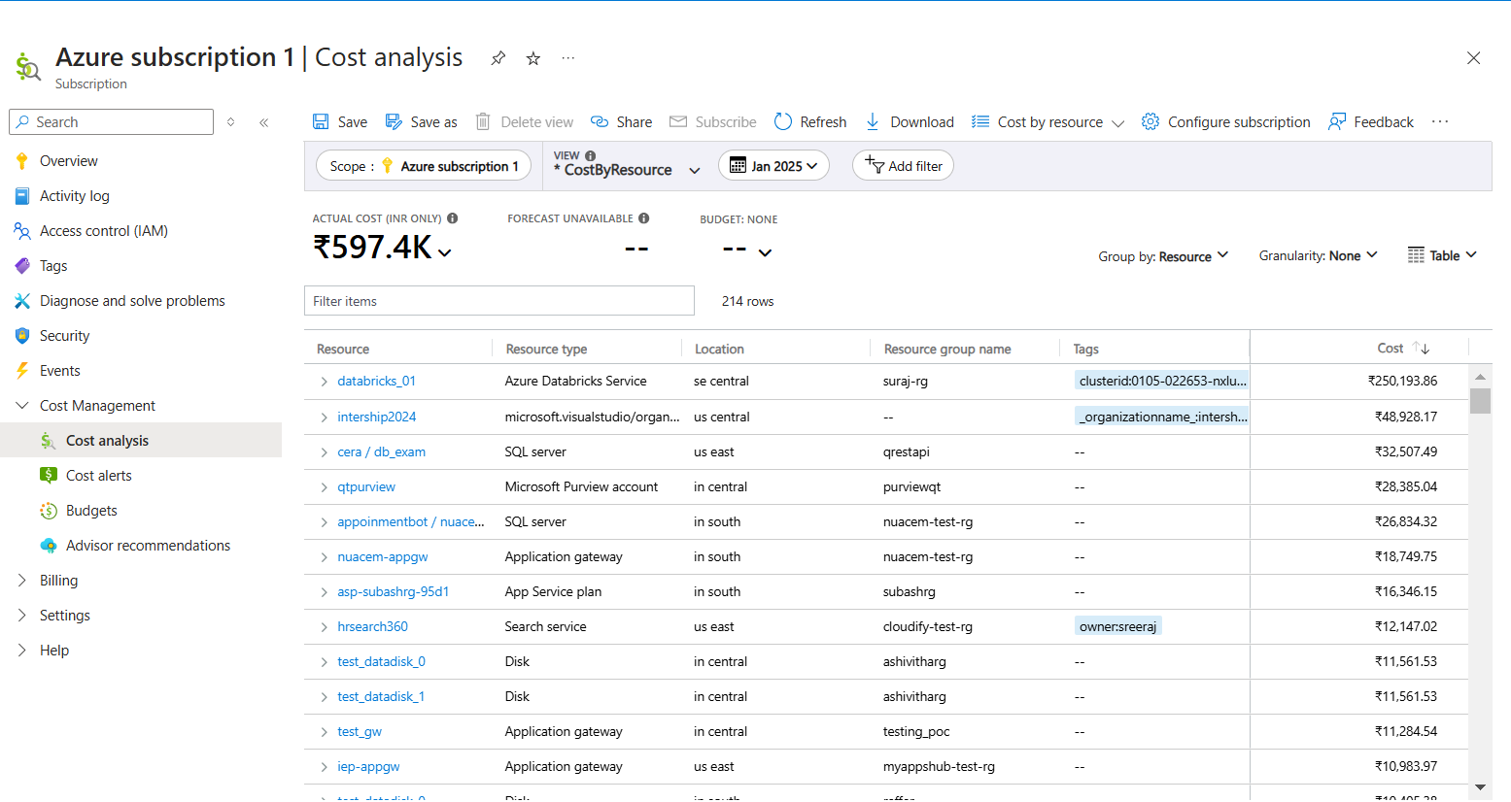Click the Download arrow icon

click(x=873, y=121)
